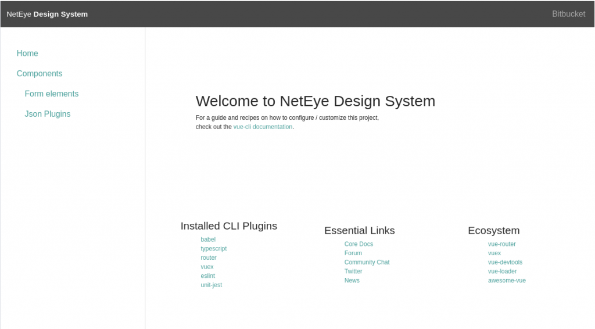Open the News link
The width and height of the screenshot is (595, 329).
point(352,280)
